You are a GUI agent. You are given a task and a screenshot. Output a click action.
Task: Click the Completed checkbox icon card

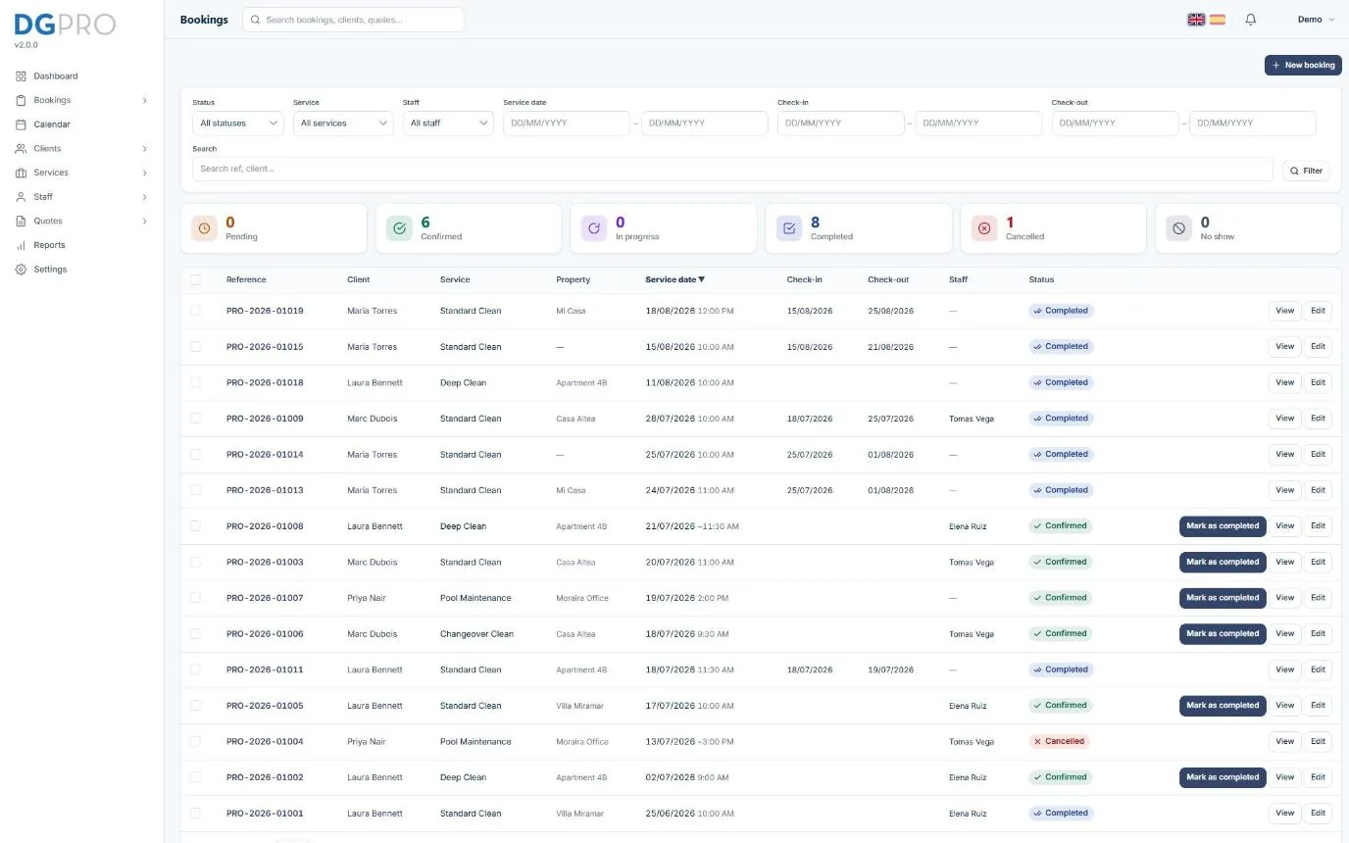pyautogui.click(x=789, y=228)
